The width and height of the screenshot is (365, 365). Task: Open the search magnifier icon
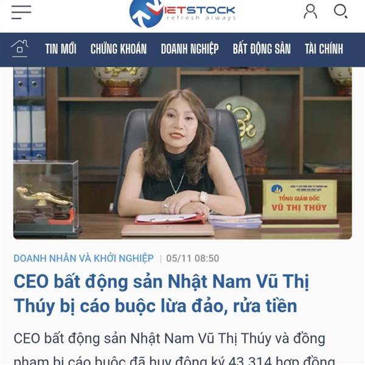coord(341,11)
